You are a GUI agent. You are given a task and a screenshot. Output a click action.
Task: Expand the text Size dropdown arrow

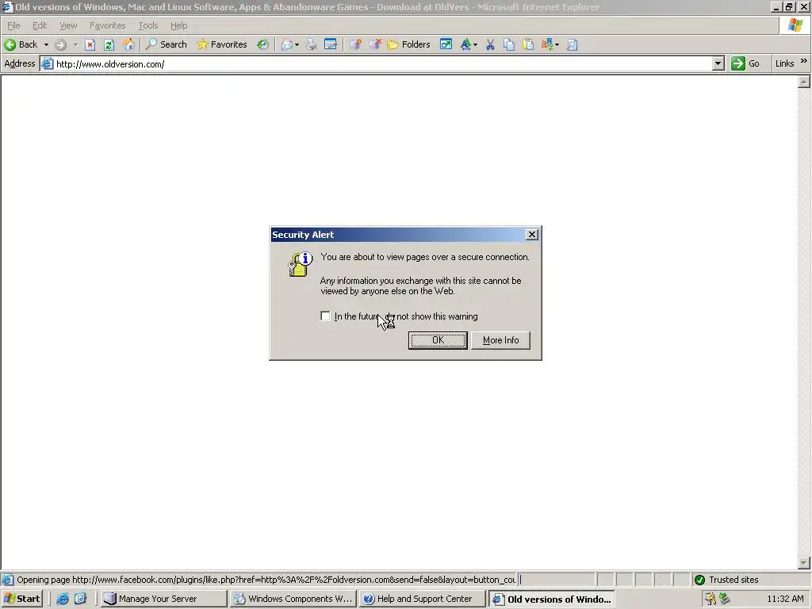(475, 45)
